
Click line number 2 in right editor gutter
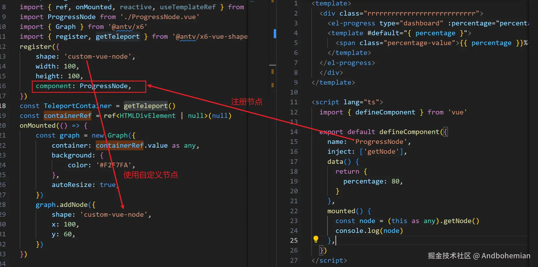296,13
